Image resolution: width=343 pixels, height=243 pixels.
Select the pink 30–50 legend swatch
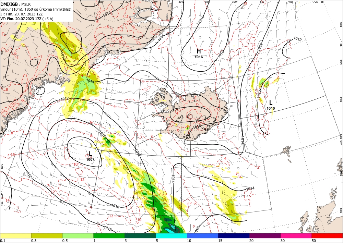coord(296,235)
